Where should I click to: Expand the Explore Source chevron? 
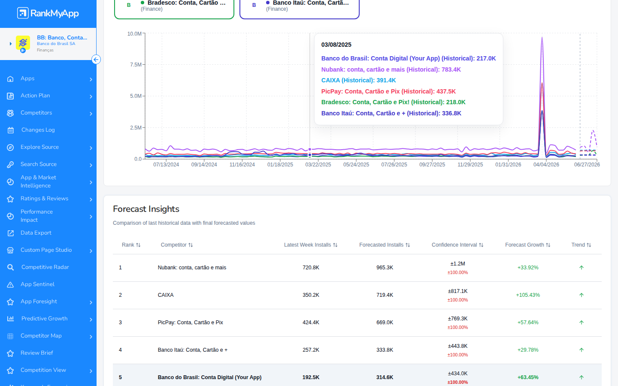click(x=91, y=148)
